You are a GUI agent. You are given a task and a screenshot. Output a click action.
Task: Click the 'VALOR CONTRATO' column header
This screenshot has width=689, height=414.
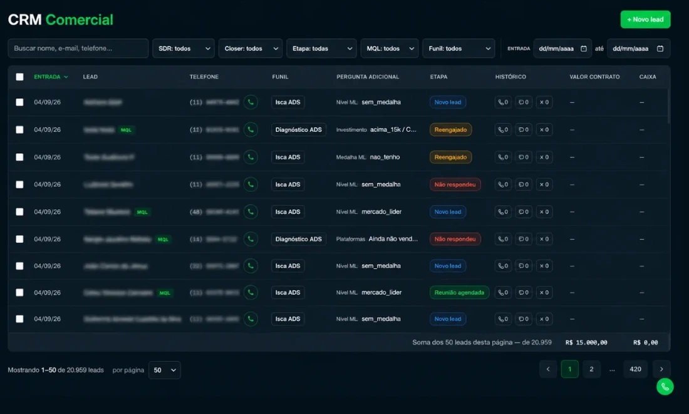coord(594,77)
